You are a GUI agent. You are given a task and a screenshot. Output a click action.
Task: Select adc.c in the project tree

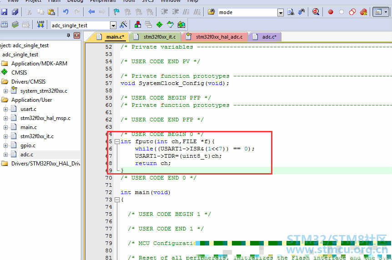(x=27, y=155)
